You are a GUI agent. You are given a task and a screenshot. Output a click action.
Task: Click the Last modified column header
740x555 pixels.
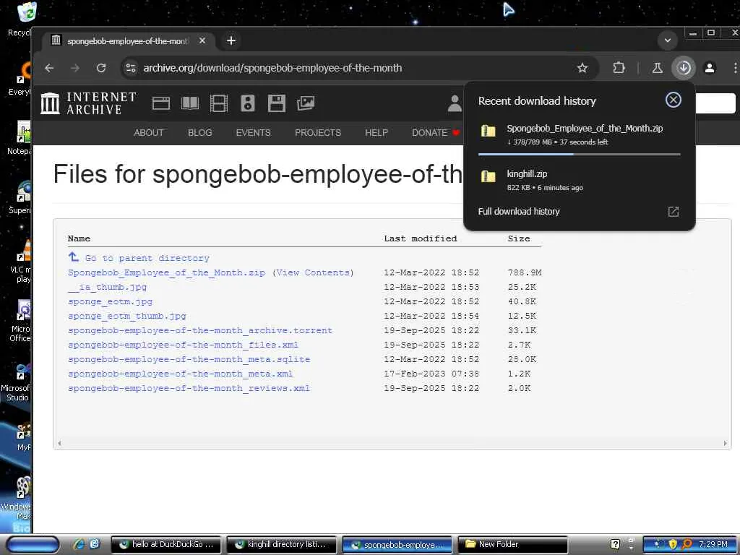coord(420,238)
